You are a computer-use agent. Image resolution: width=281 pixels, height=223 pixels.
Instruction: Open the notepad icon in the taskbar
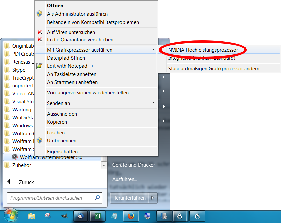point(114,216)
